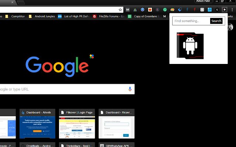The image size is (236, 147).
Task: Click the voice search microphone icon
Action: pos(130,89)
